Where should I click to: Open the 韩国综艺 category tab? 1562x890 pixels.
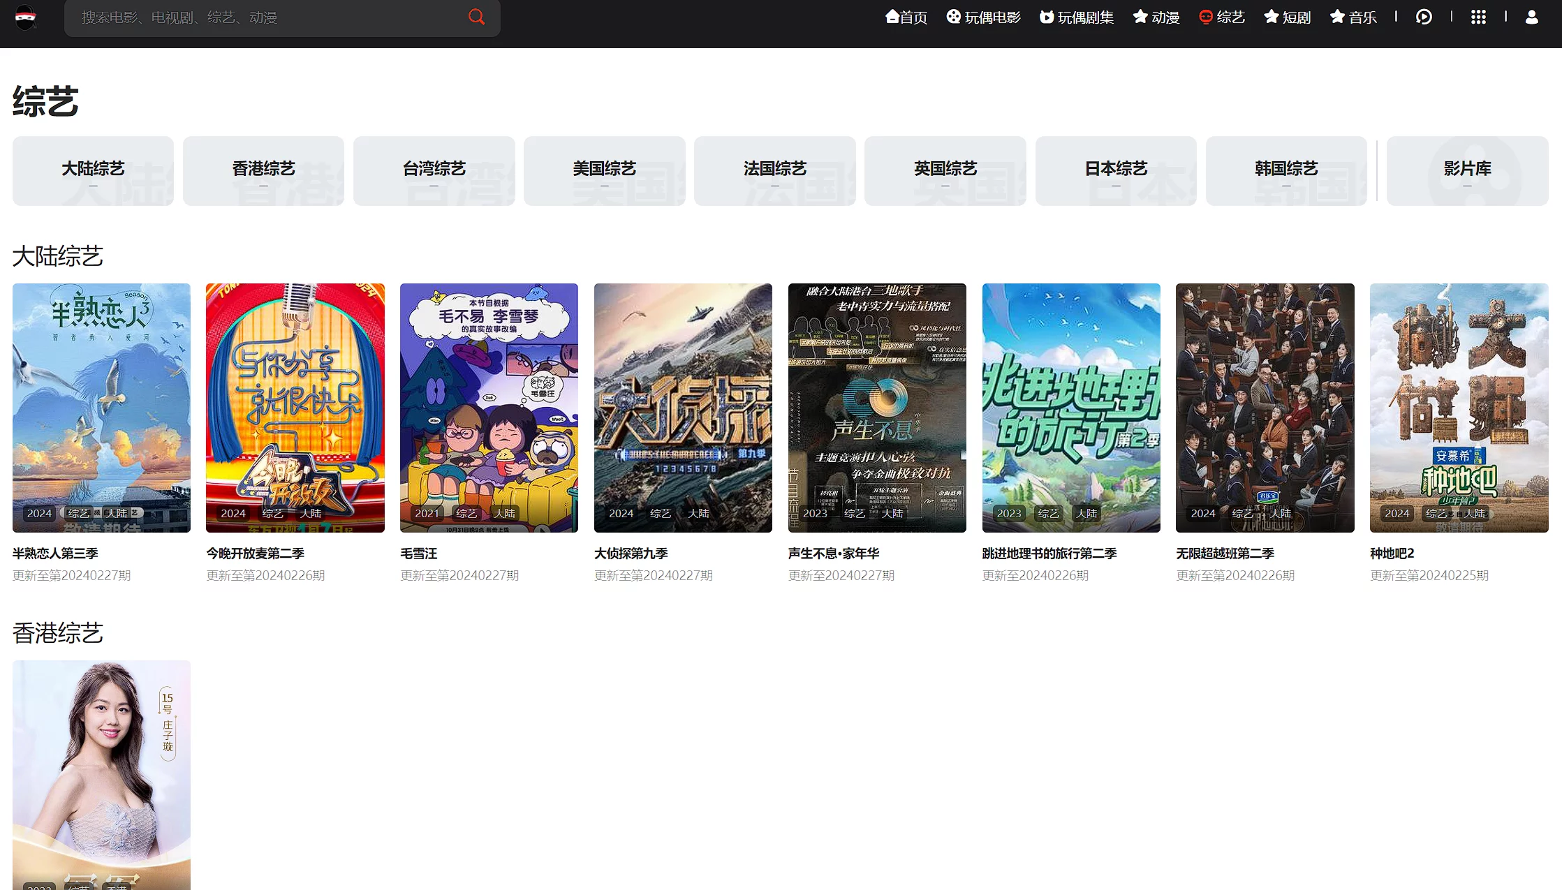pyautogui.click(x=1286, y=170)
